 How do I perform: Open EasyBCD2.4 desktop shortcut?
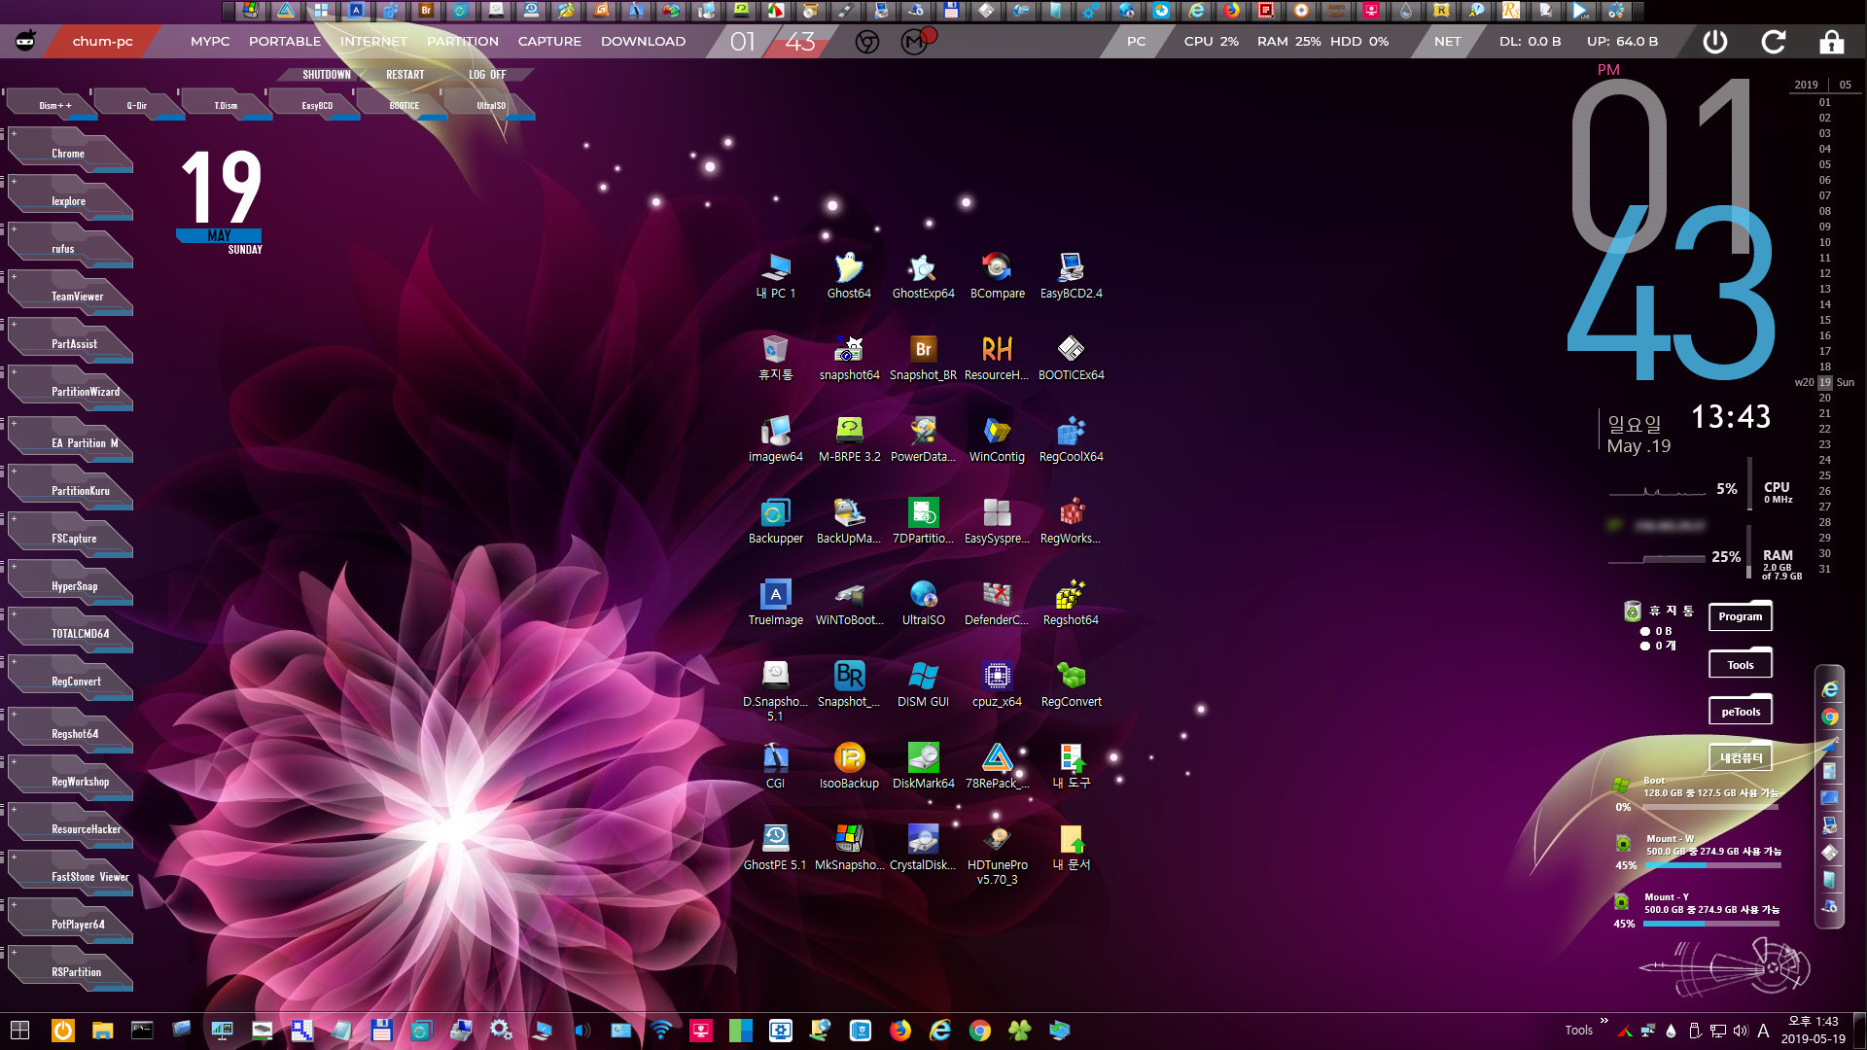[x=1071, y=276]
